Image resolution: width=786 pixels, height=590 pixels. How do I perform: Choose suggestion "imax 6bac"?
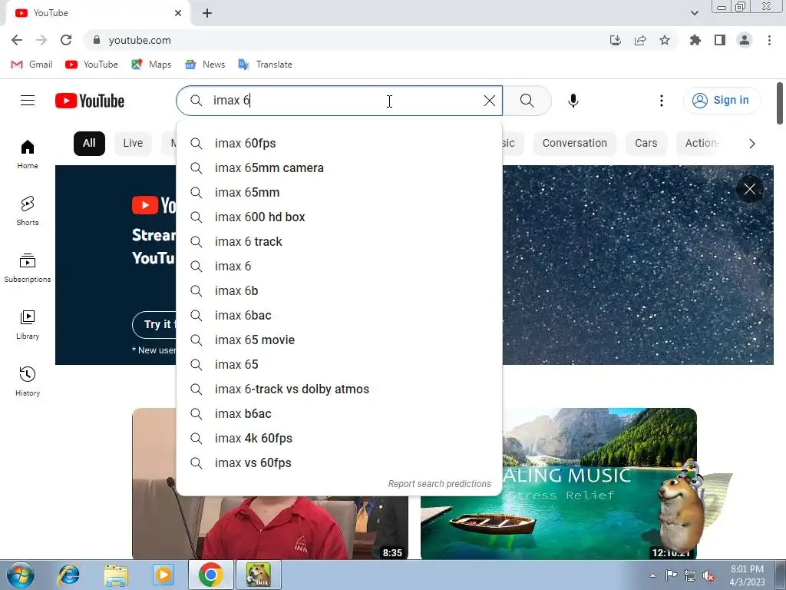[x=339, y=316]
